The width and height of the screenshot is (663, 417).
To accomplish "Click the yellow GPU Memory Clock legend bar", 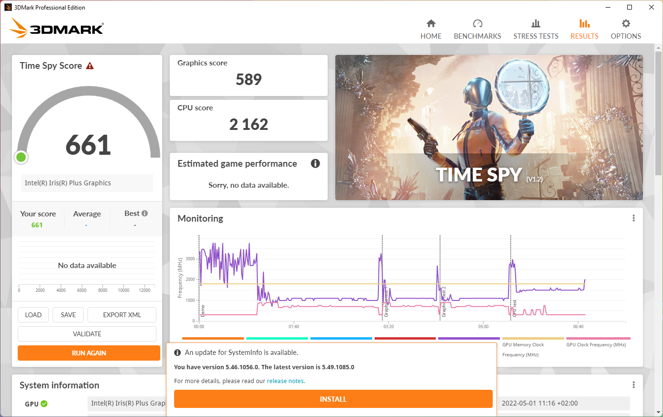I will point(533,338).
